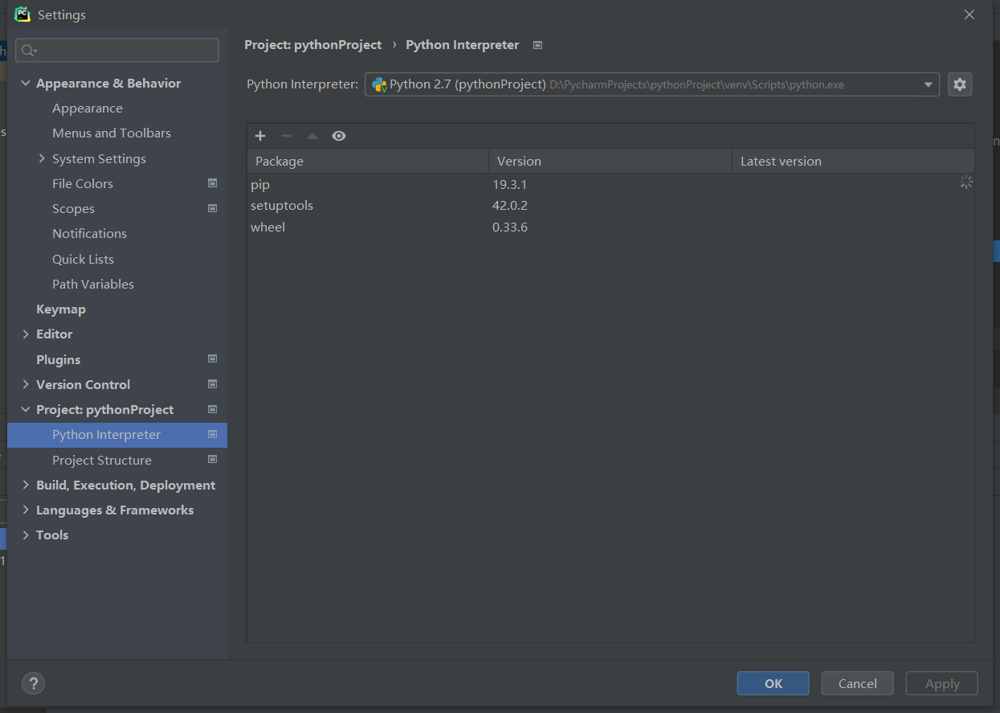Collapse Project: pythonProject section
This screenshot has width=1000, height=713.
pyautogui.click(x=26, y=409)
